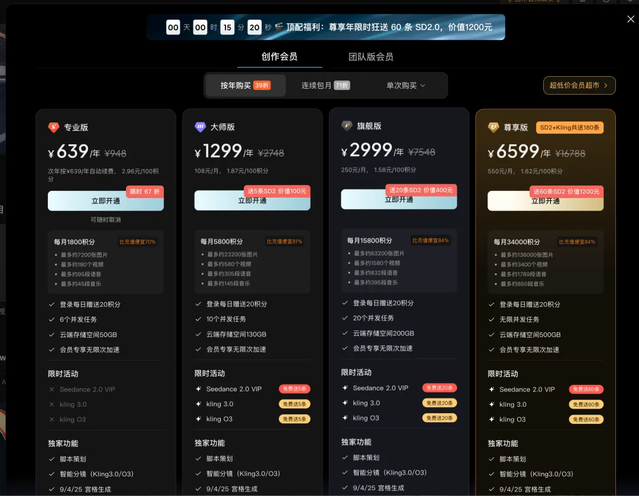
Task: Click 每月15800积分 heading in 旗舰版
Action: point(369,241)
